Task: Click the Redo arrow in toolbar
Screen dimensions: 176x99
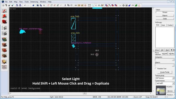Action: 28,5
